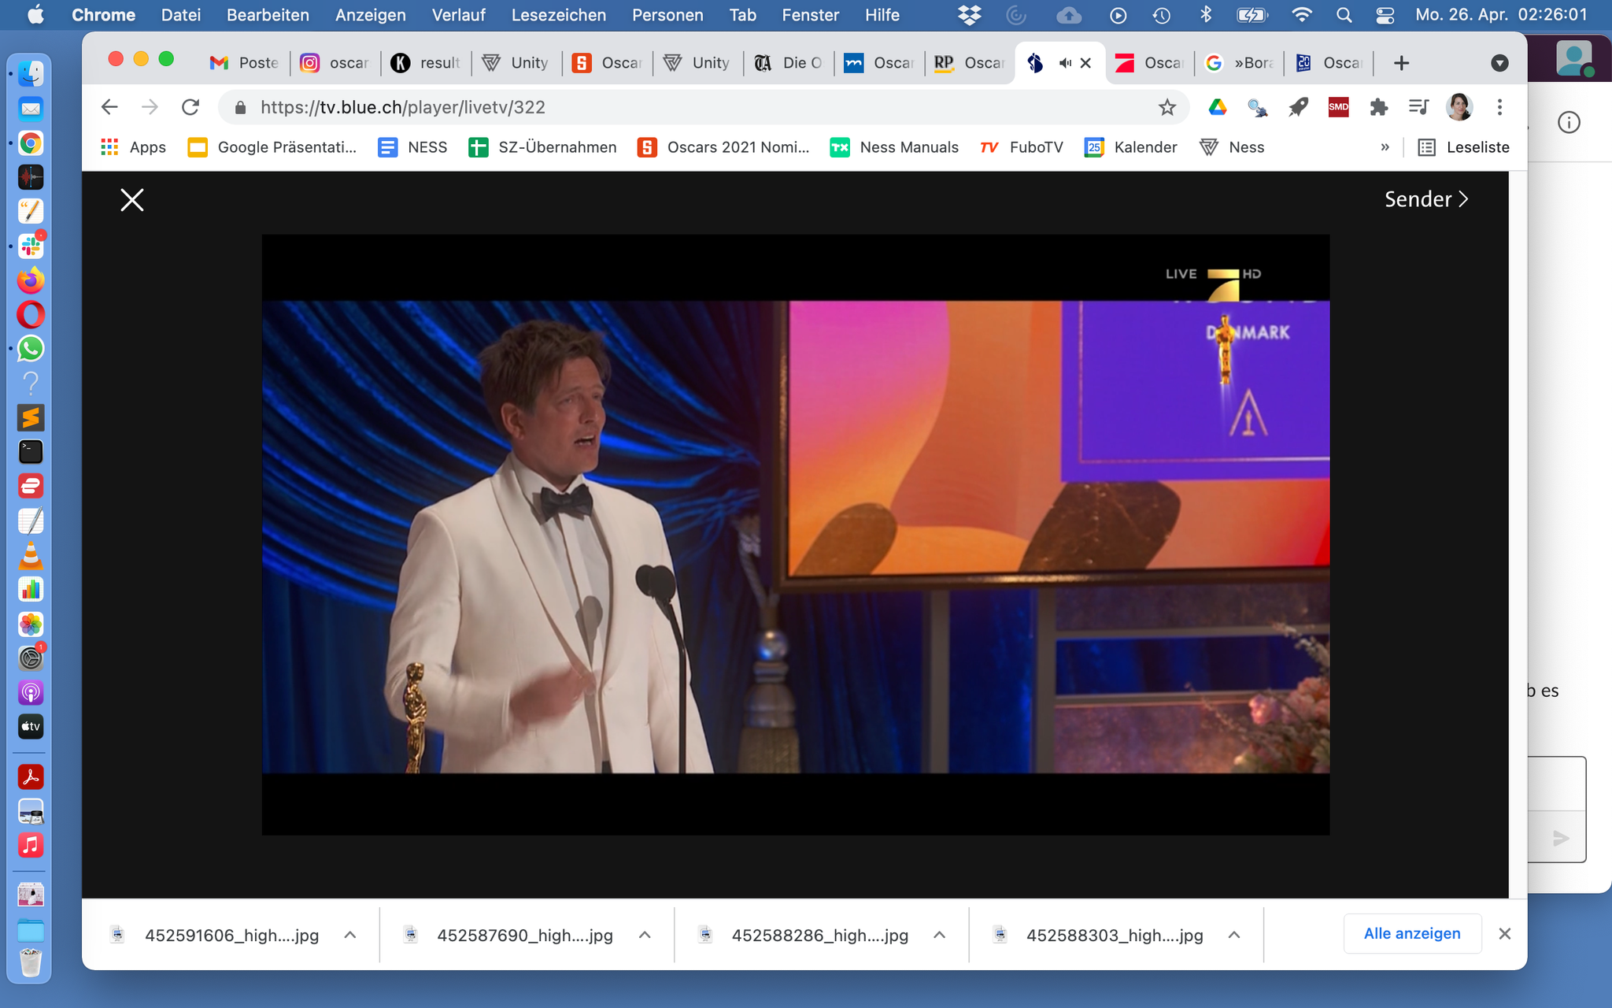The image size is (1612, 1008).
Task: Switch to the Instagram oscar tab
Action: pos(335,63)
